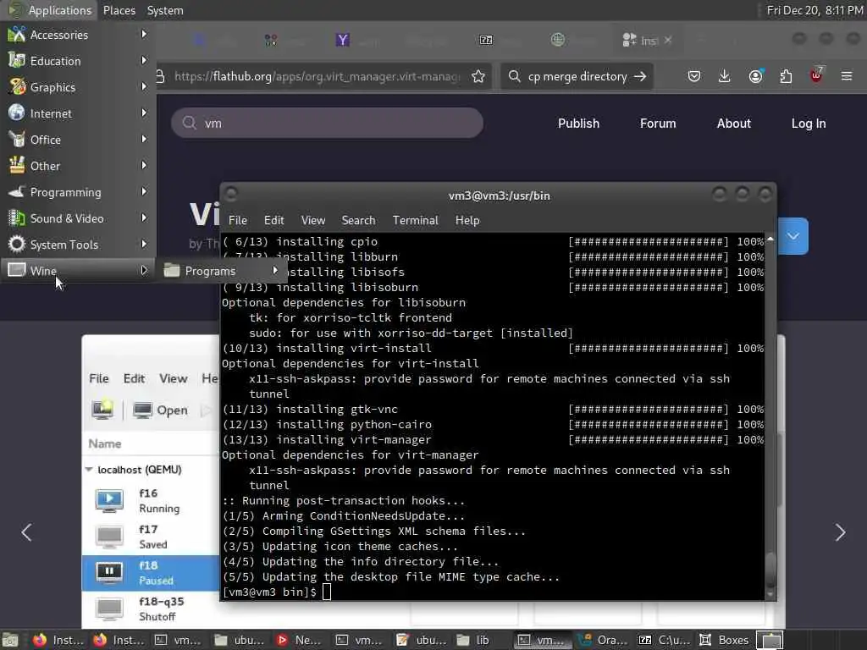
Task: Open the Programming category
Action: (78, 192)
